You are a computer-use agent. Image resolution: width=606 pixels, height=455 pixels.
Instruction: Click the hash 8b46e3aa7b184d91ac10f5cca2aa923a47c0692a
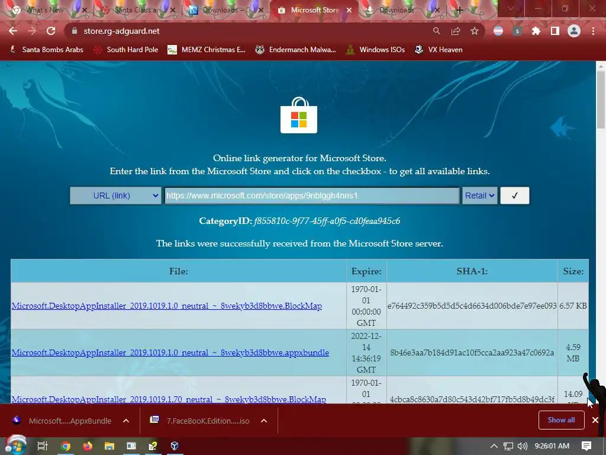[x=472, y=353]
